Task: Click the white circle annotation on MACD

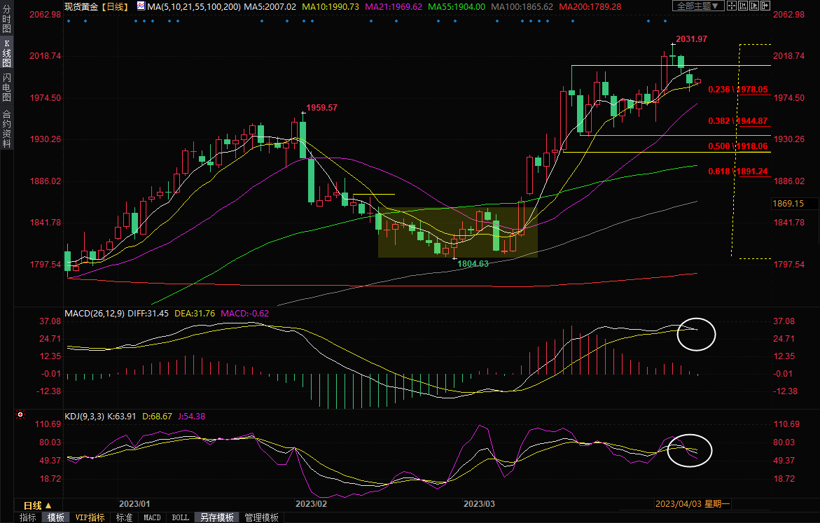Action: point(697,334)
